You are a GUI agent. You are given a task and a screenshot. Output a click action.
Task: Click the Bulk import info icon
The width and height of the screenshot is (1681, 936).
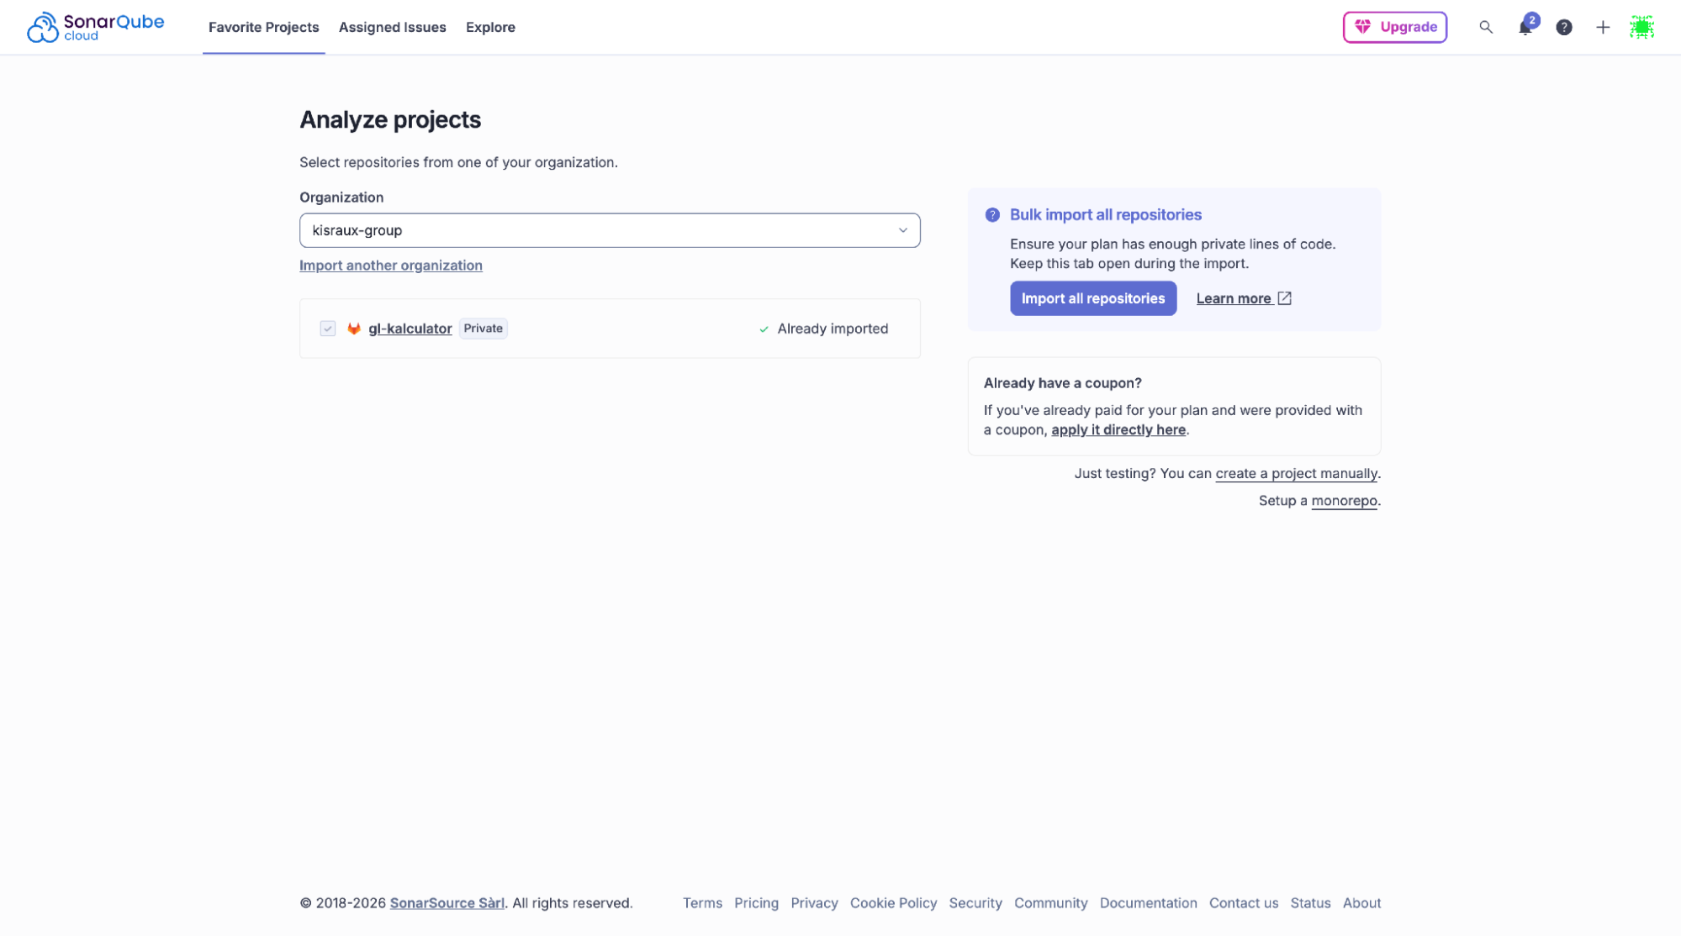[992, 215]
